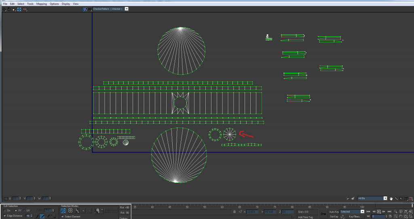Activate the Freeform mode tool
This screenshot has height=219, width=414.
tap(19, 9)
